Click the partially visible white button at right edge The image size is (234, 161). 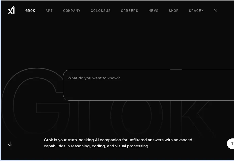coord(230,144)
